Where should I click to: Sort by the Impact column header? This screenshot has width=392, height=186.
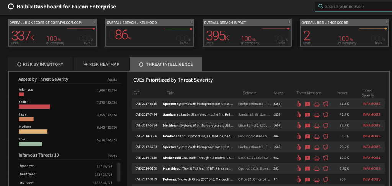pyautogui.click(x=342, y=93)
